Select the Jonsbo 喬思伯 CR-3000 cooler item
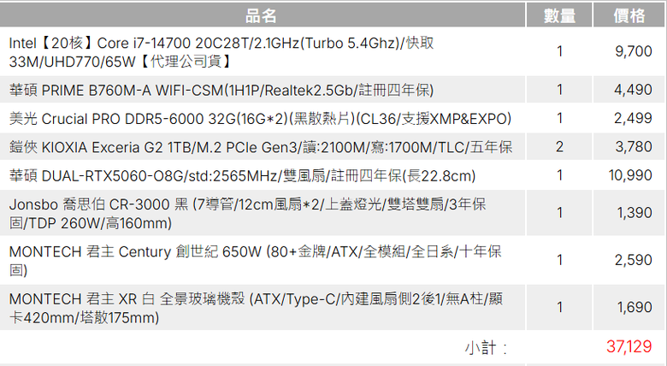The width and height of the screenshot is (667, 366). [247, 213]
